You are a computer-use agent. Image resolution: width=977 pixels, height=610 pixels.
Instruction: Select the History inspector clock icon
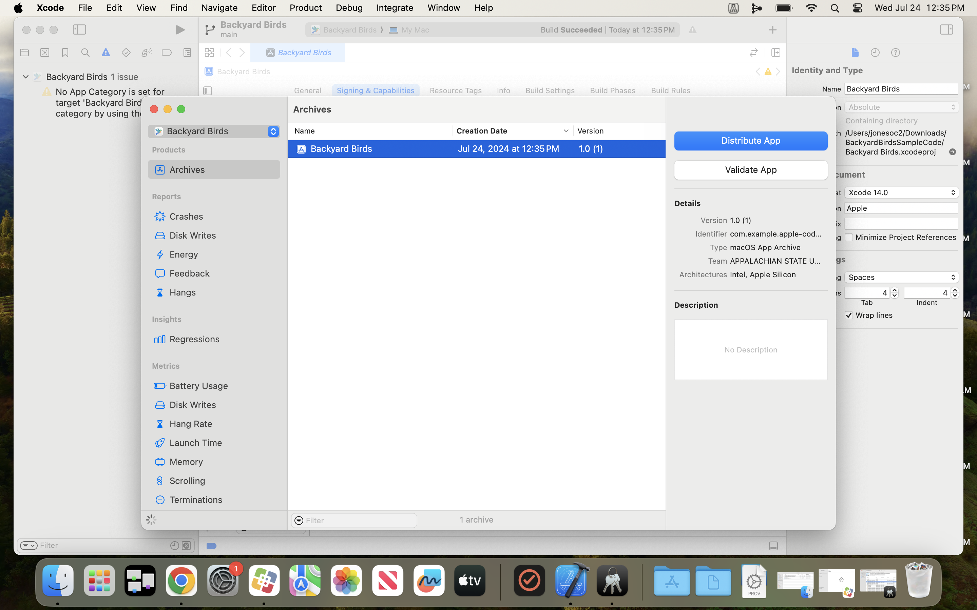pos(875,53)
